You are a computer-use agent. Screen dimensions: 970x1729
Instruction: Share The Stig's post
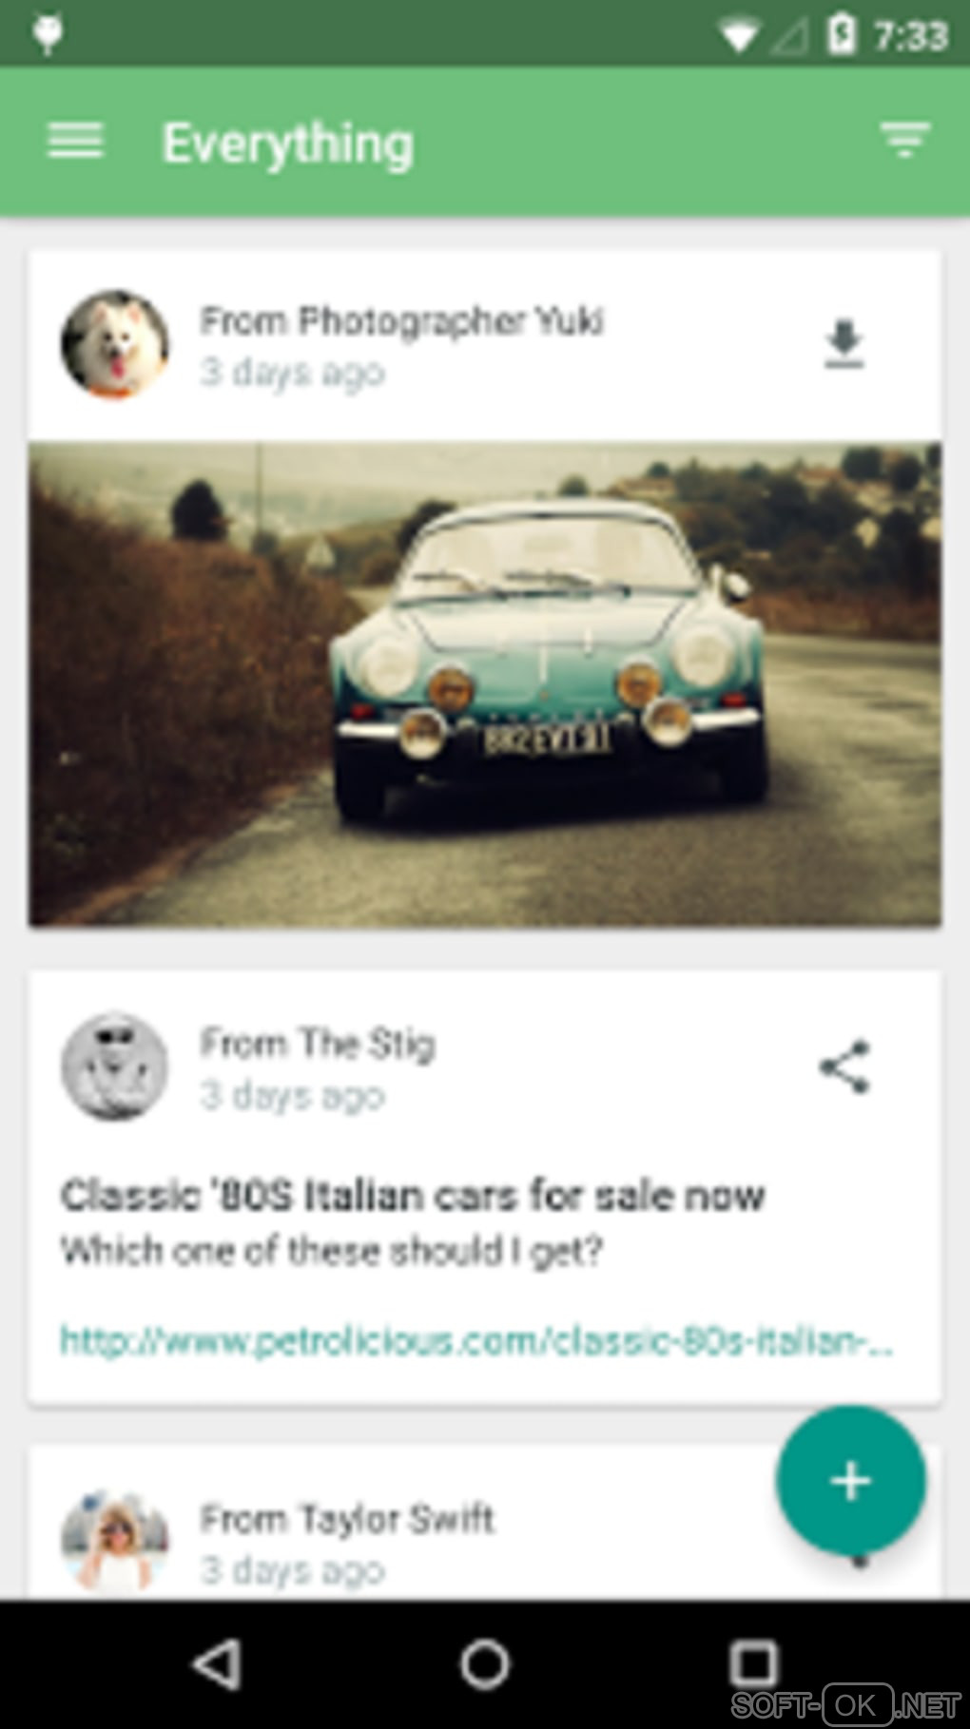[x=844, y=1066]
